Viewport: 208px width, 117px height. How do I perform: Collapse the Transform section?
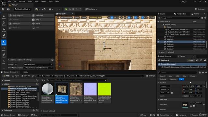point(158,83)
